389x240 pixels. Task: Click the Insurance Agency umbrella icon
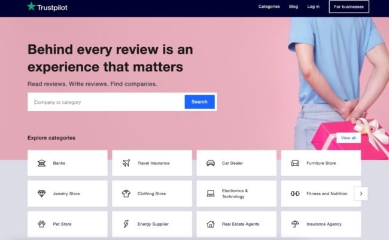[x=295, y=224]
